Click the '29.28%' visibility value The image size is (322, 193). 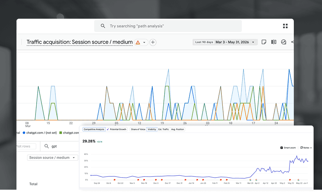[x=89, y=141]
